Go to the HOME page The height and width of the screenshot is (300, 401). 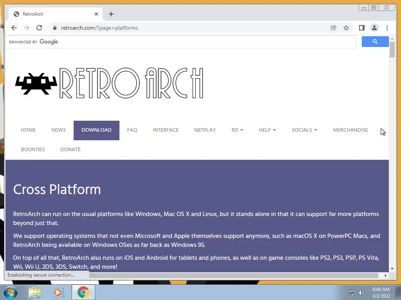coord(28,130)
